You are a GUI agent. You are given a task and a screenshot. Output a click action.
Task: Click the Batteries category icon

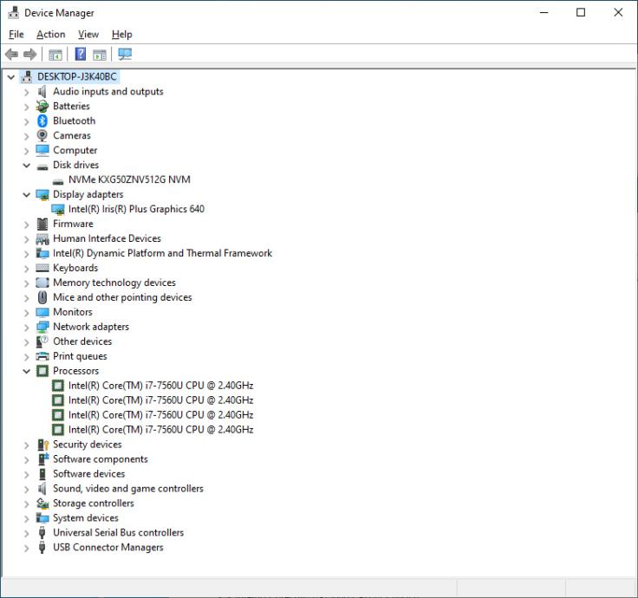pyautogui.click(x=42, y=107)
